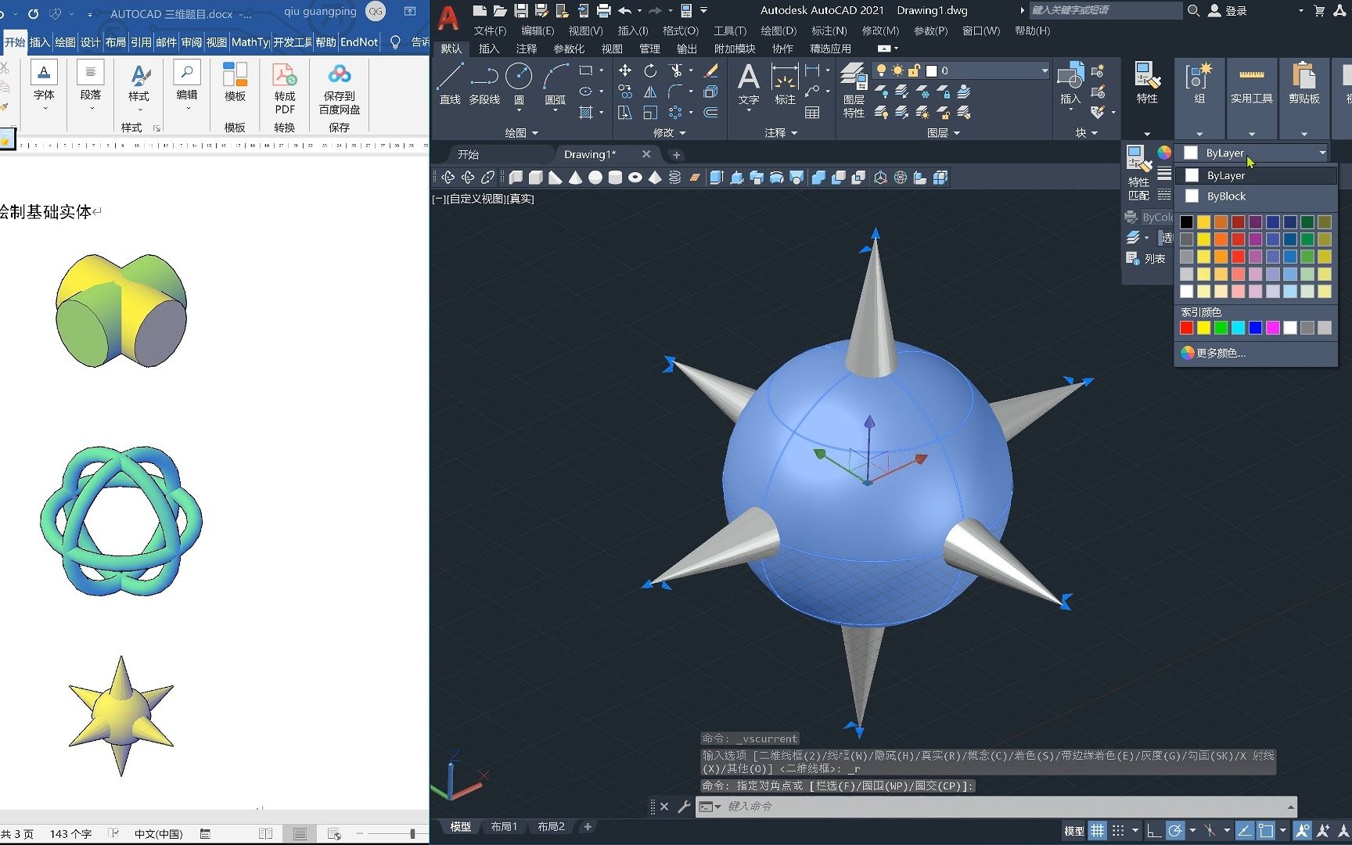The width and height of the screenshot is (1352, 845).
Task: Toggle polar tracking in the status bar
Action: click(x=1175, y=830)
